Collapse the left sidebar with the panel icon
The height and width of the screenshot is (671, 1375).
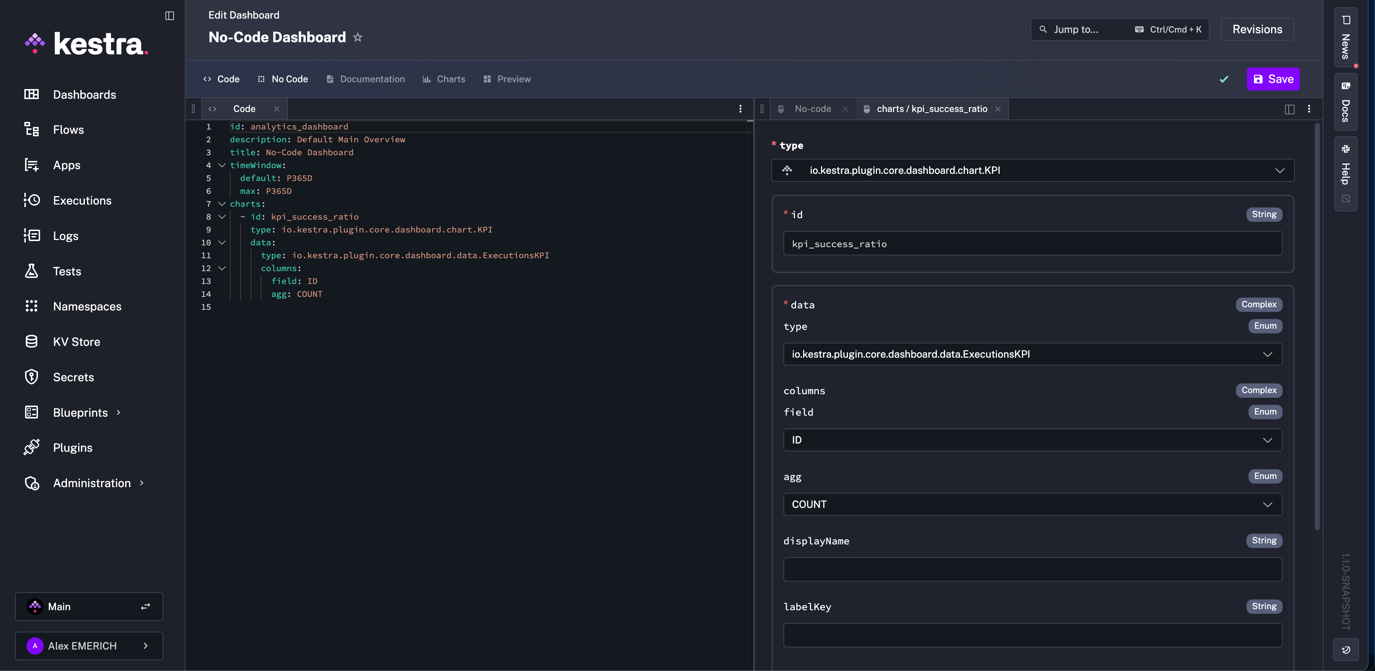[170, 15]
